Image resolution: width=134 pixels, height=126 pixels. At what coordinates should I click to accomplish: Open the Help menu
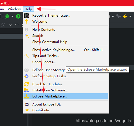(x=28, y=9)
